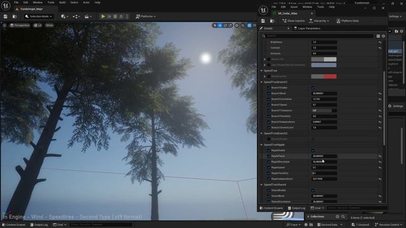
Task: Click the Skip frame icon next to Play
Action: (x=109, y=16)
